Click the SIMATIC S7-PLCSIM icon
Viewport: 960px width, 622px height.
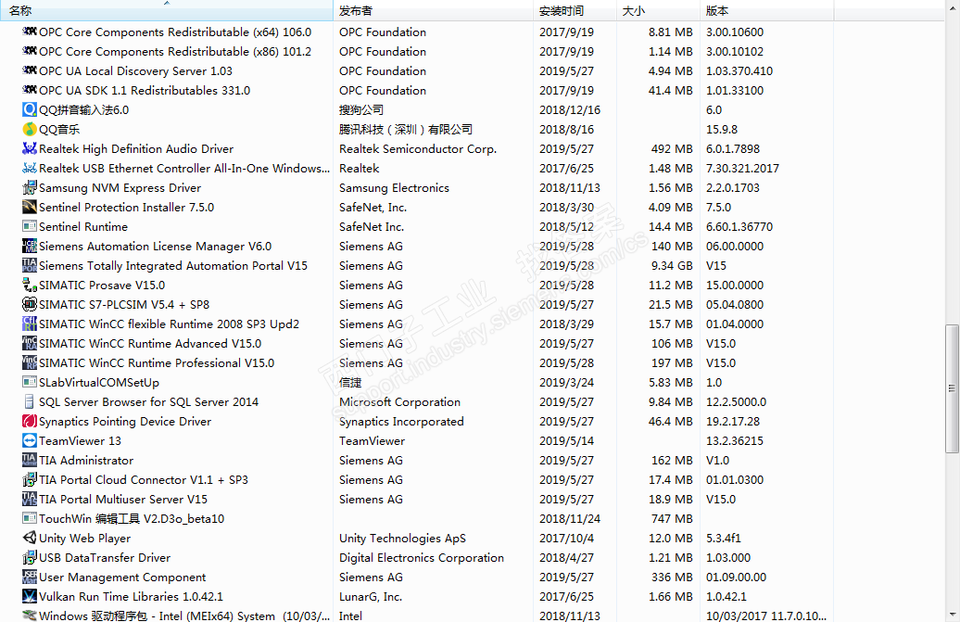(x=30, y=304)
